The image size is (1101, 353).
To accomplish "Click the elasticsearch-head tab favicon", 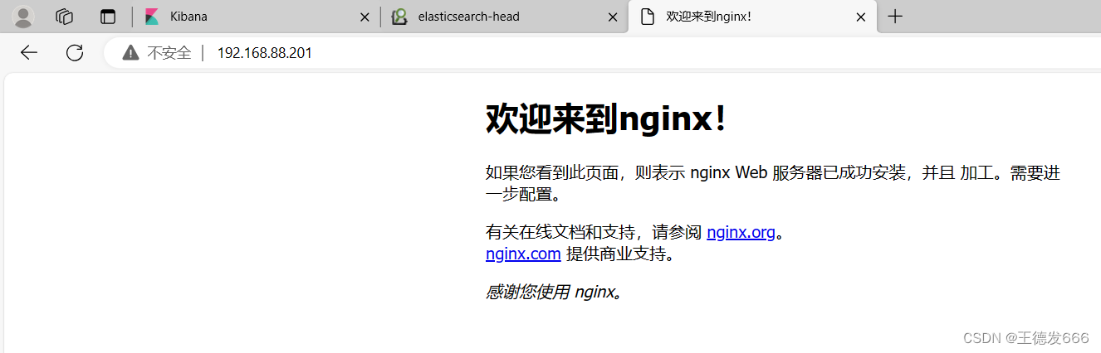I will (x=399, y=17).
